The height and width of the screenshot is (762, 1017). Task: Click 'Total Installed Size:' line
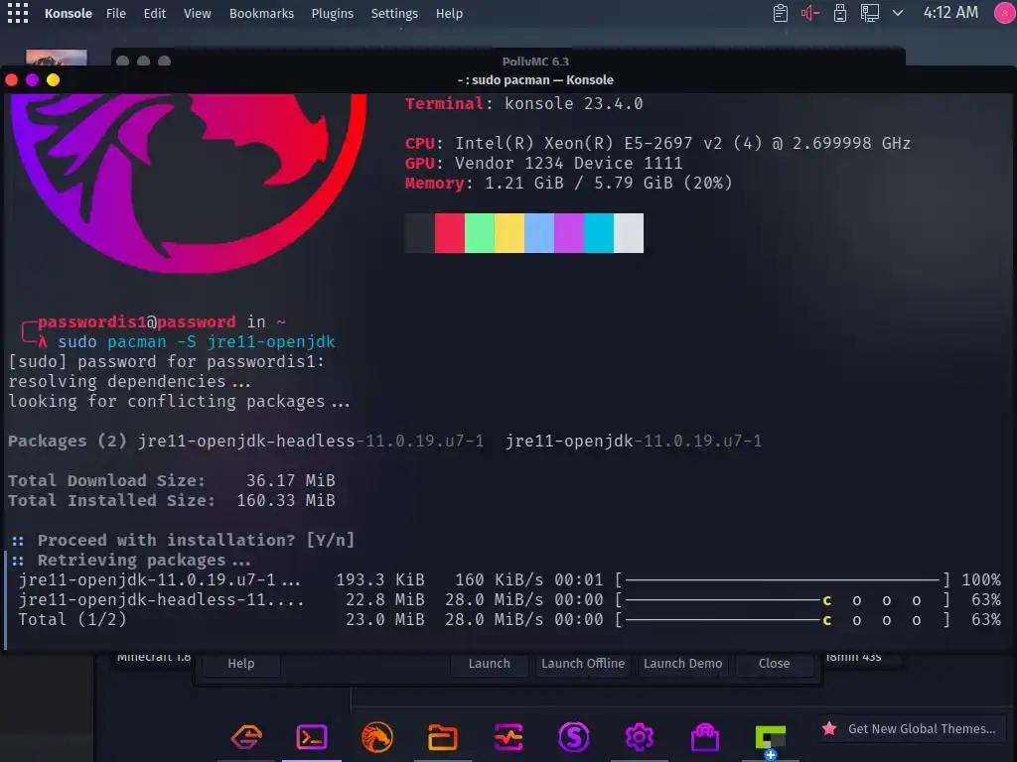pos(171,500)
